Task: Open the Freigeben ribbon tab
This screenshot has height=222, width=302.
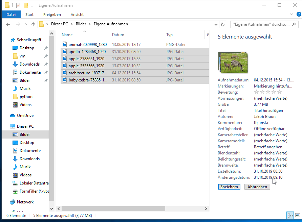Action: (x=52, y=15)
